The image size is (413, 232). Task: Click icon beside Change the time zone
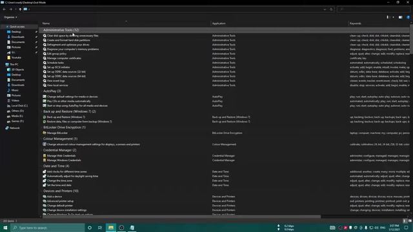[x=45, y=180]
